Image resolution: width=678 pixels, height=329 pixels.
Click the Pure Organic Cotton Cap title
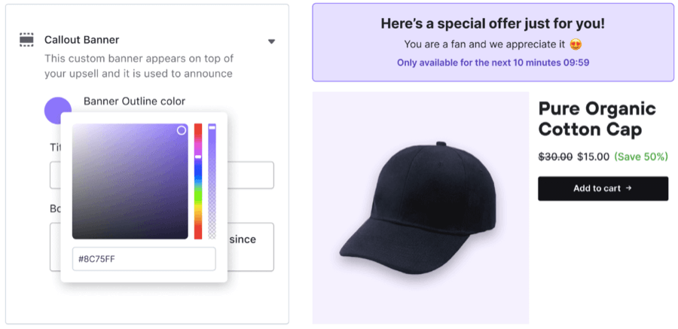tap(597, 118)
